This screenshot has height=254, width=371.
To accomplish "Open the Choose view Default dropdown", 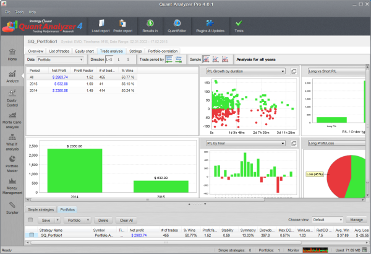I will (x=328, y=220).
